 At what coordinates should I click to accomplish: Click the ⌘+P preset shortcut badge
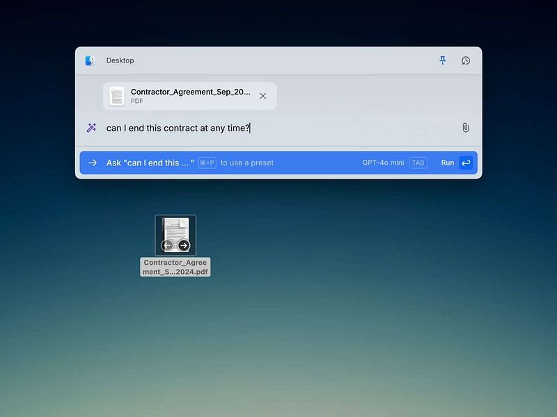coord(207,163)
